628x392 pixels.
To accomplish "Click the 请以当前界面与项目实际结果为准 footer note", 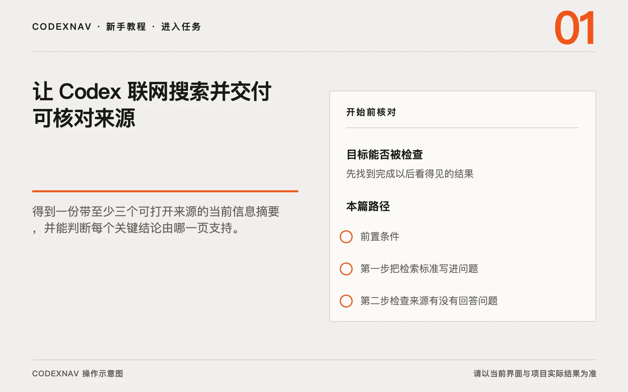I will (535, 374).
